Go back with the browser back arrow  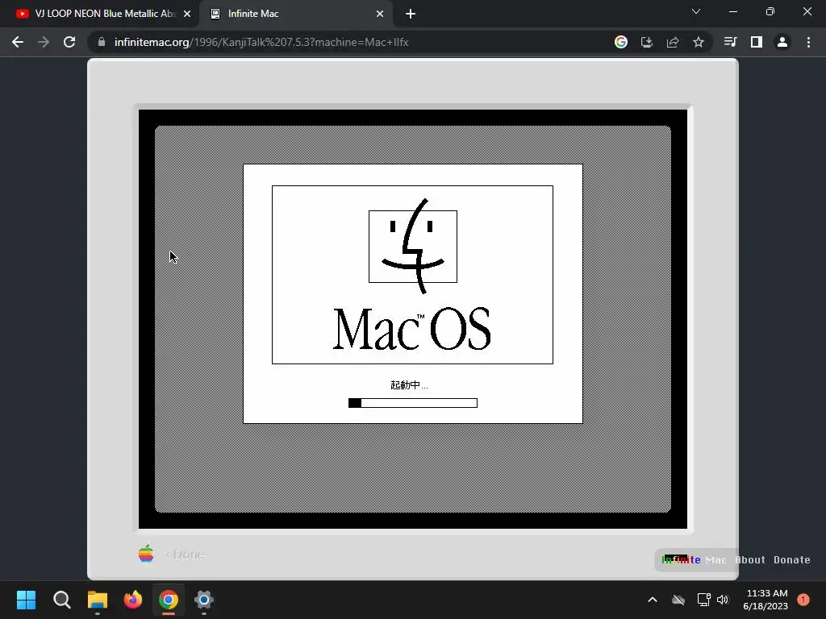tap(18, 42)
